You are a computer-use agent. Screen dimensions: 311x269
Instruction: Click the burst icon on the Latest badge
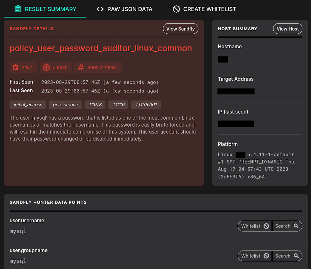tap(46, 67)
